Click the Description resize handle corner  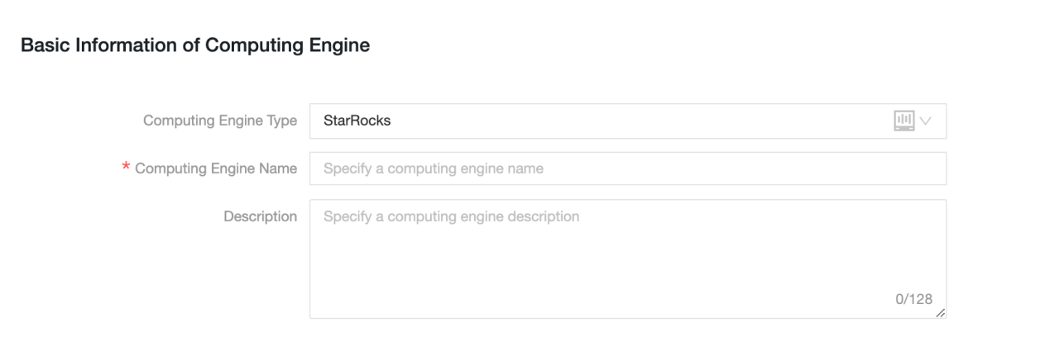click(x=941, y=313)
